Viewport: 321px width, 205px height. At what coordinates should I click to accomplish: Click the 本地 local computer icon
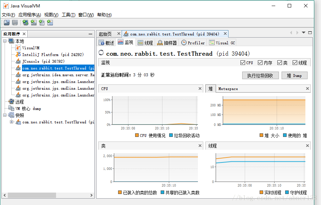point(11,41)
